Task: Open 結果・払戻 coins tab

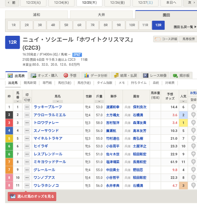Action: click(x=125, y=76)
